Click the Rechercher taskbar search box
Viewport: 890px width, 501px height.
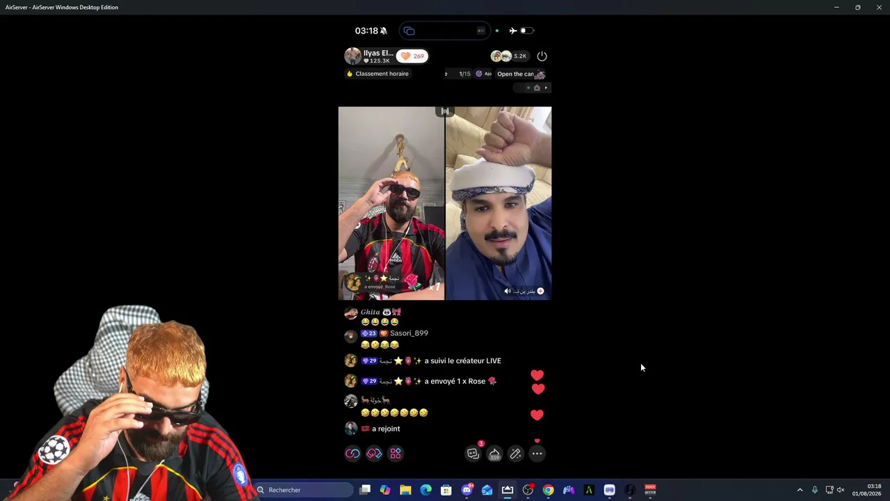(303, 490)
